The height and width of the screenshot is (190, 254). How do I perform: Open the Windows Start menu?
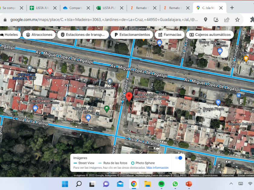point(65,184)
